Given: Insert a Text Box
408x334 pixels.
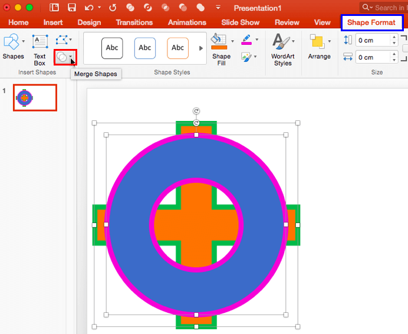Looking at the screenshot, I should [x=40, y=50].
